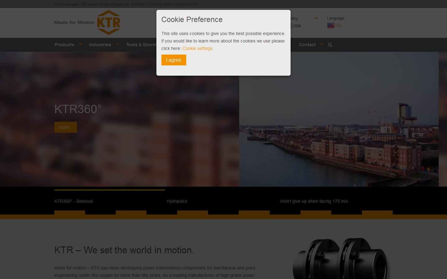
Task: Open the Products menu
Action: coord(64,45)
